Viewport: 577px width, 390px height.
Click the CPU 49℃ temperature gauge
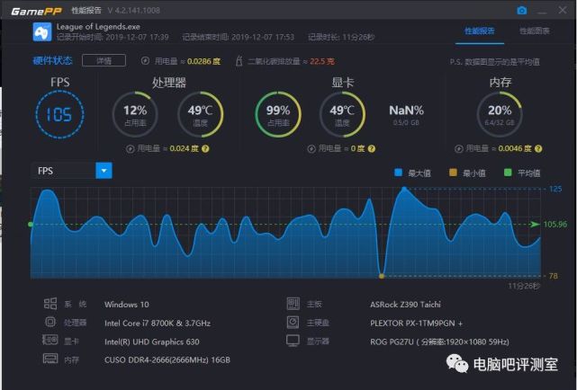click(200, 114)
